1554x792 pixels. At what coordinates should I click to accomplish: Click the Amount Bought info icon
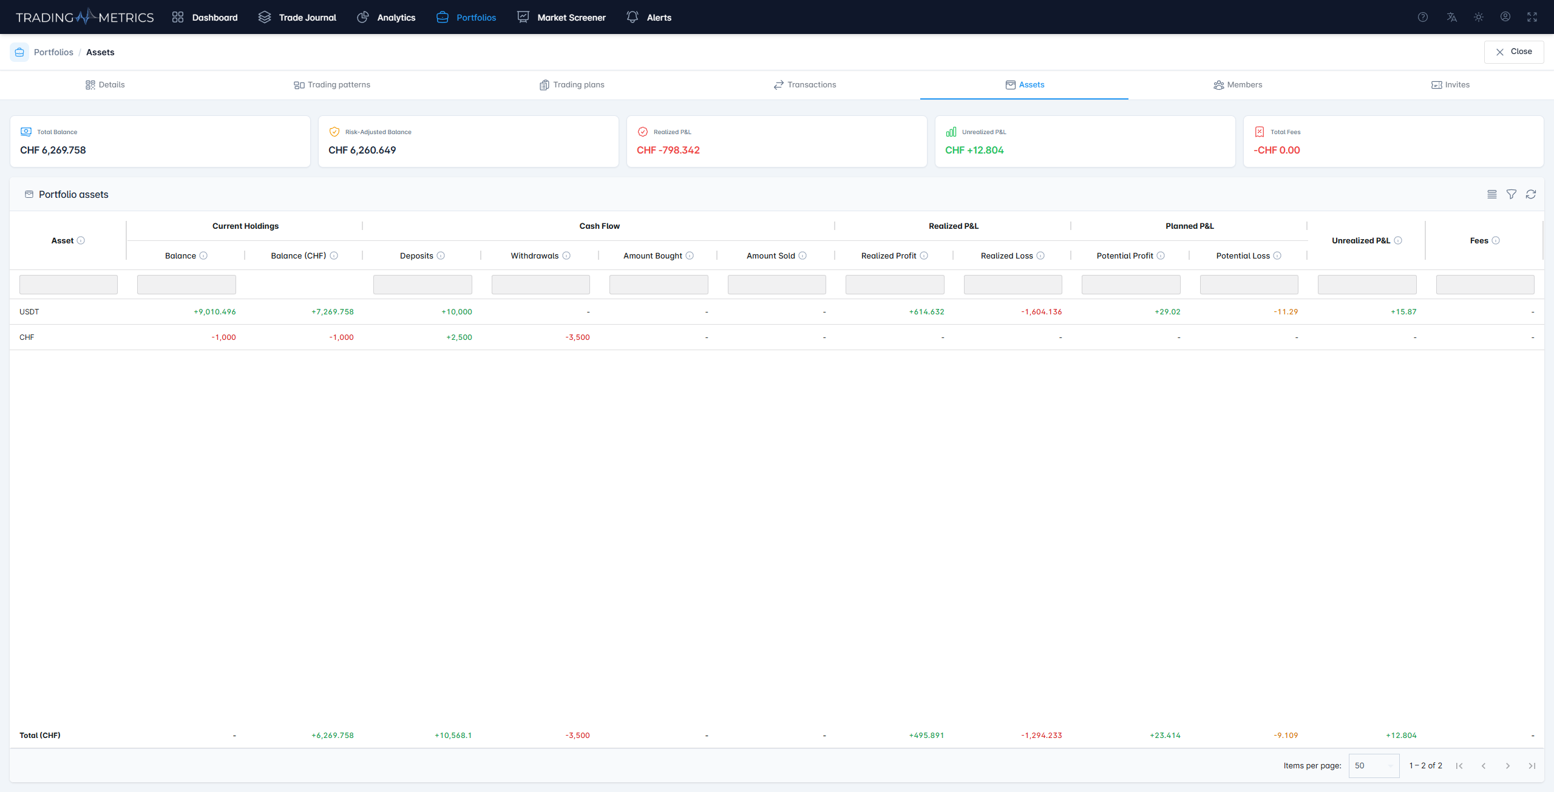pyautogui.click(x=690, y=256)
